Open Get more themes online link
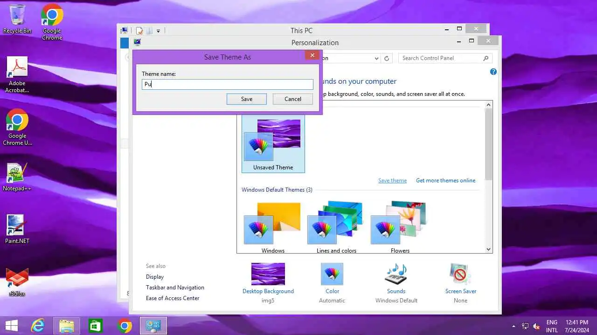The image size is (597, 335). [x=446, y=181]
